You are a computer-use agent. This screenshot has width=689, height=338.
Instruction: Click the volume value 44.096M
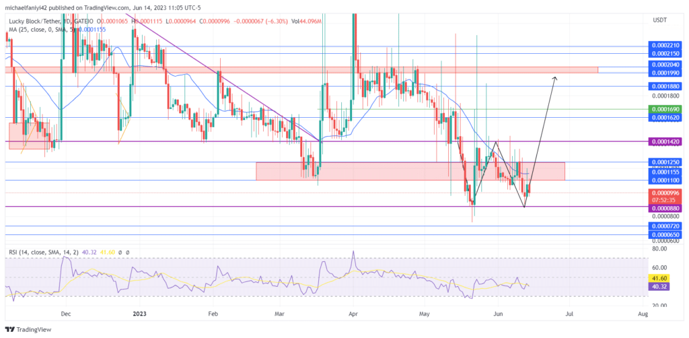(x=310, y=21)
